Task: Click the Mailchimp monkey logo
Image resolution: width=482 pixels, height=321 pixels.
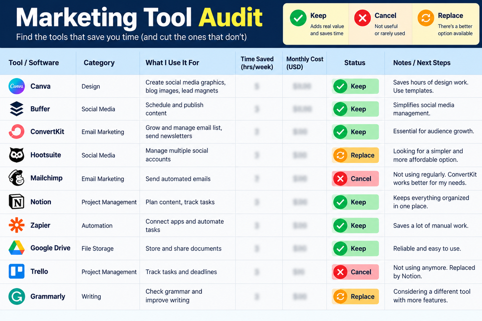Action: tap(16, 178)
